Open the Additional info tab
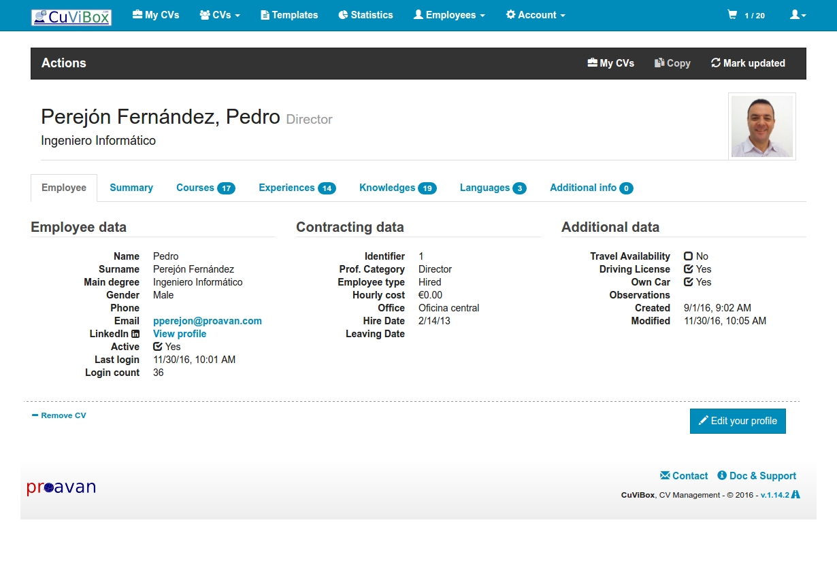Image resolution: width=837 pixels, height=584 pixels. coord(591,188)
